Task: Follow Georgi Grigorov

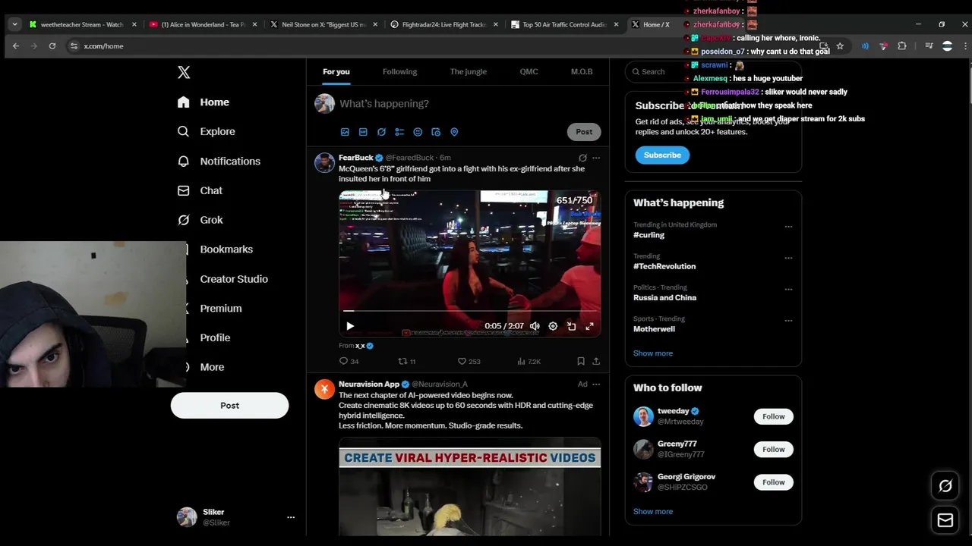Action: [773, 482]
